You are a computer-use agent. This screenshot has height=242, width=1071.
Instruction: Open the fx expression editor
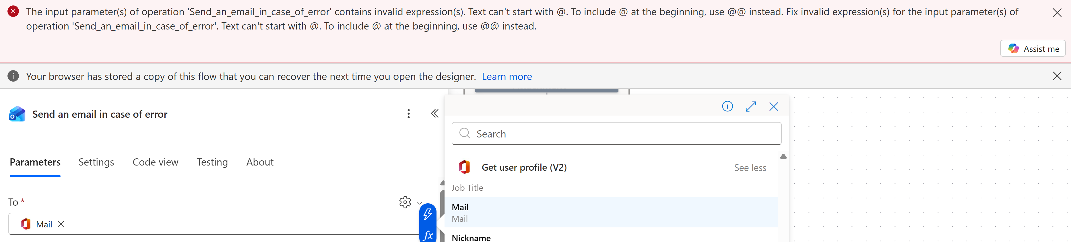(428, 235)
